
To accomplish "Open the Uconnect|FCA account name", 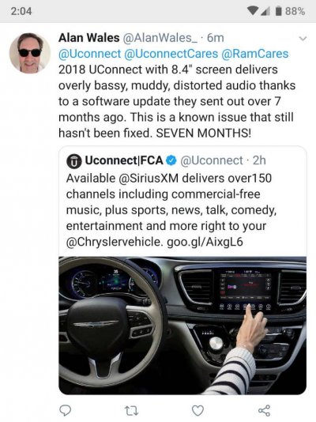I will click(124, 160).
